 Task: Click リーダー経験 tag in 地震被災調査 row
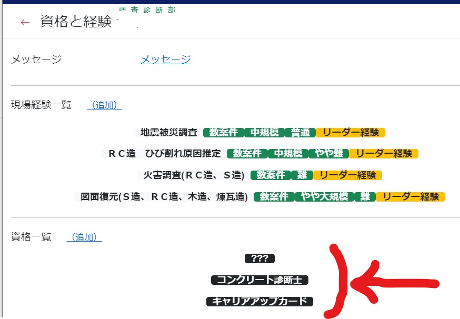[x=351, y=132]
